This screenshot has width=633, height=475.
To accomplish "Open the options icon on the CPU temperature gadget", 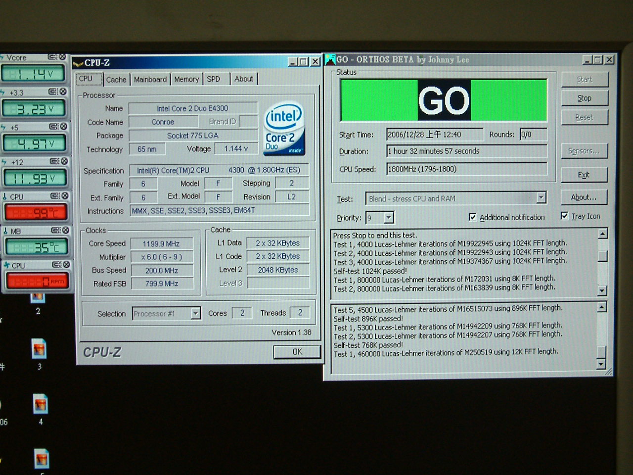I will (55, 196).
